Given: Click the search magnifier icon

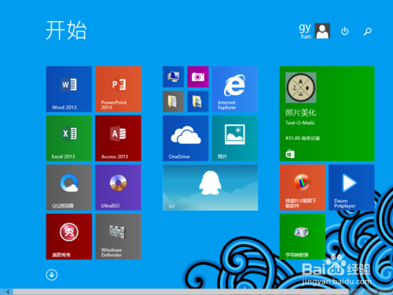Looking at the screenshot, I should [x=368, y=31].
